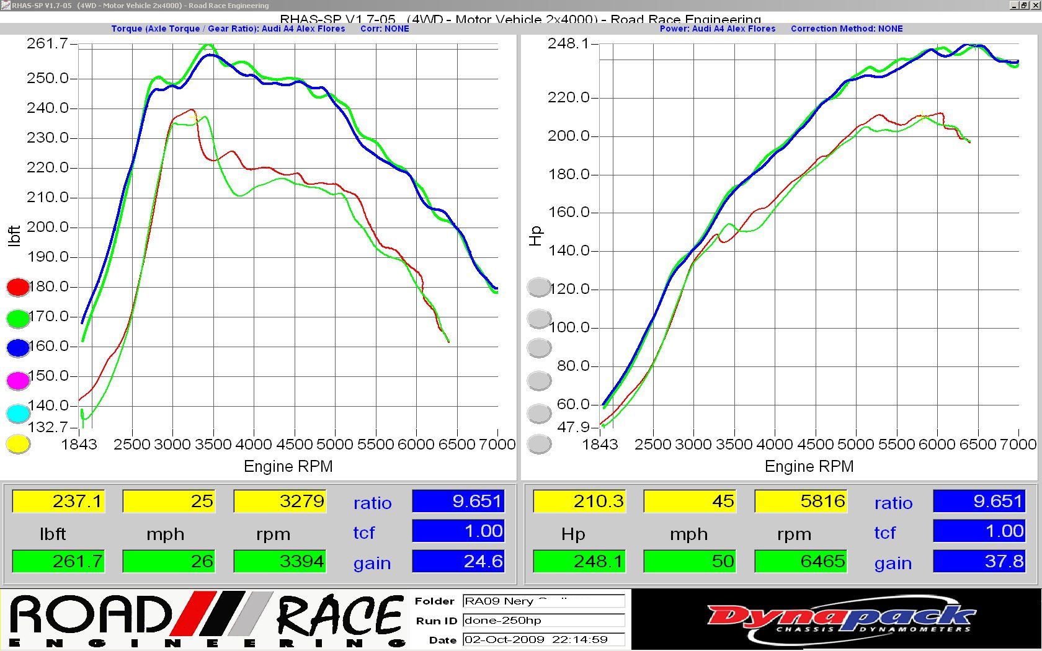This screenshot has height=651, width=1042.
Task: Click the Folder field showing RA09 Nery
Action: click(543, 601)
